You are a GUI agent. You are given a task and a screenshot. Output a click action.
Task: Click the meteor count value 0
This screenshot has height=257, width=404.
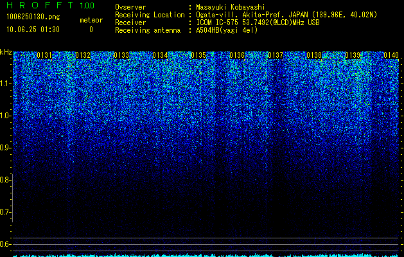pos(91,30)
